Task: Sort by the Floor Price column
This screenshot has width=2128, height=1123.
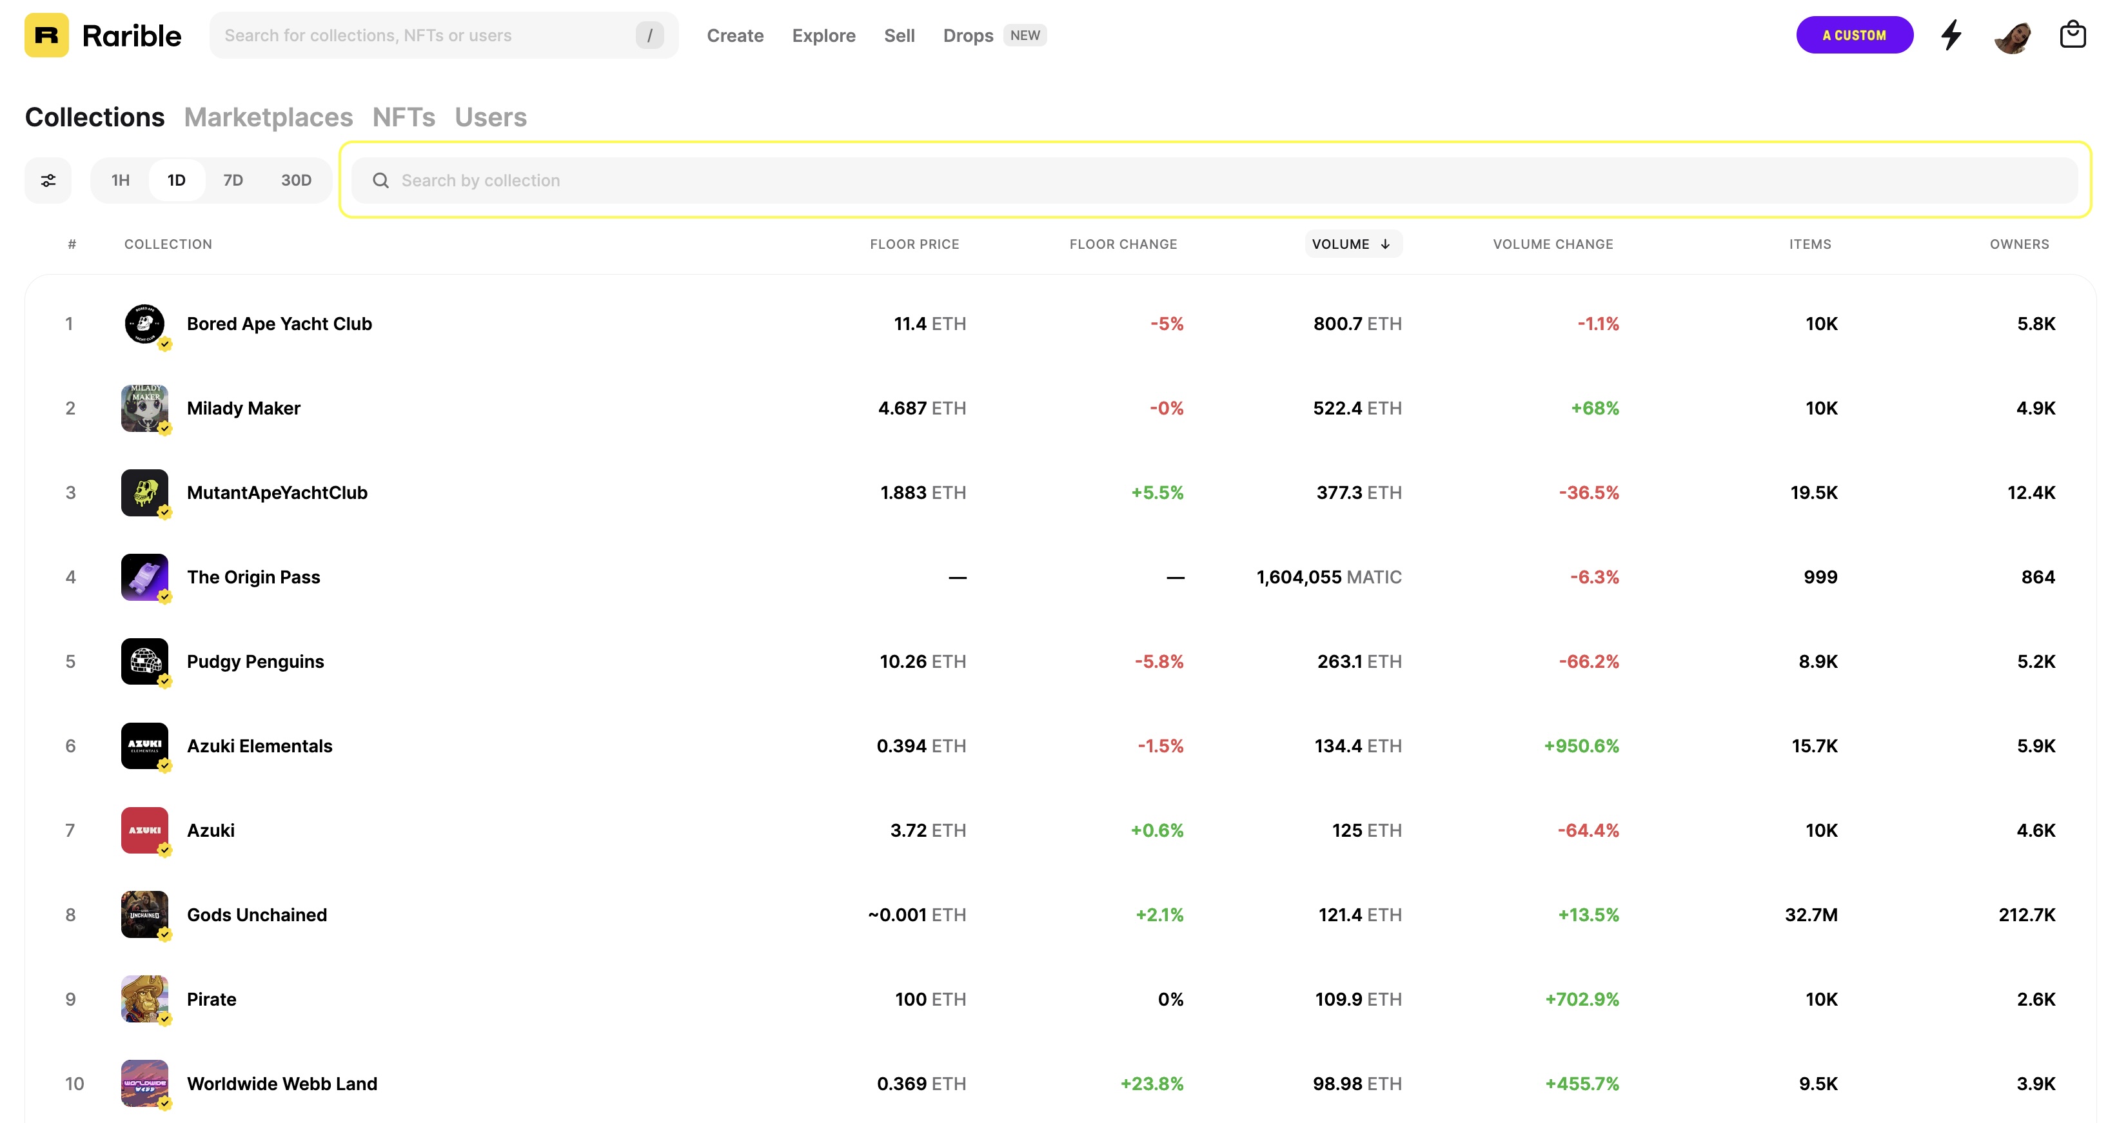Action: [x=914, y=244]
